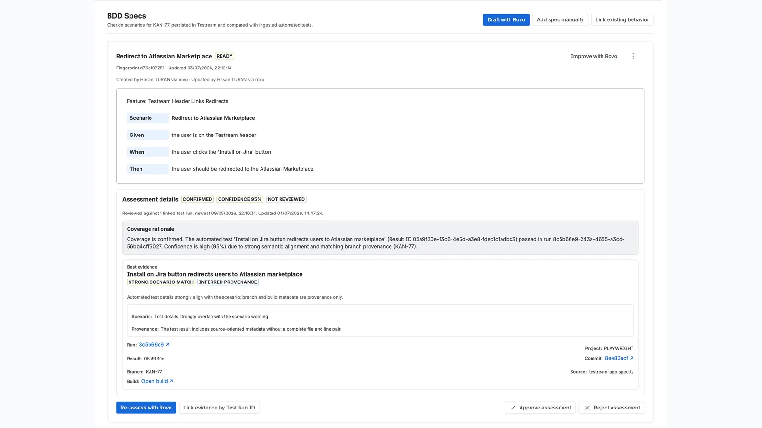Click 'Reviewed against 1 linked test run' line
The image size is (762, 428).
tap(223, 213)
